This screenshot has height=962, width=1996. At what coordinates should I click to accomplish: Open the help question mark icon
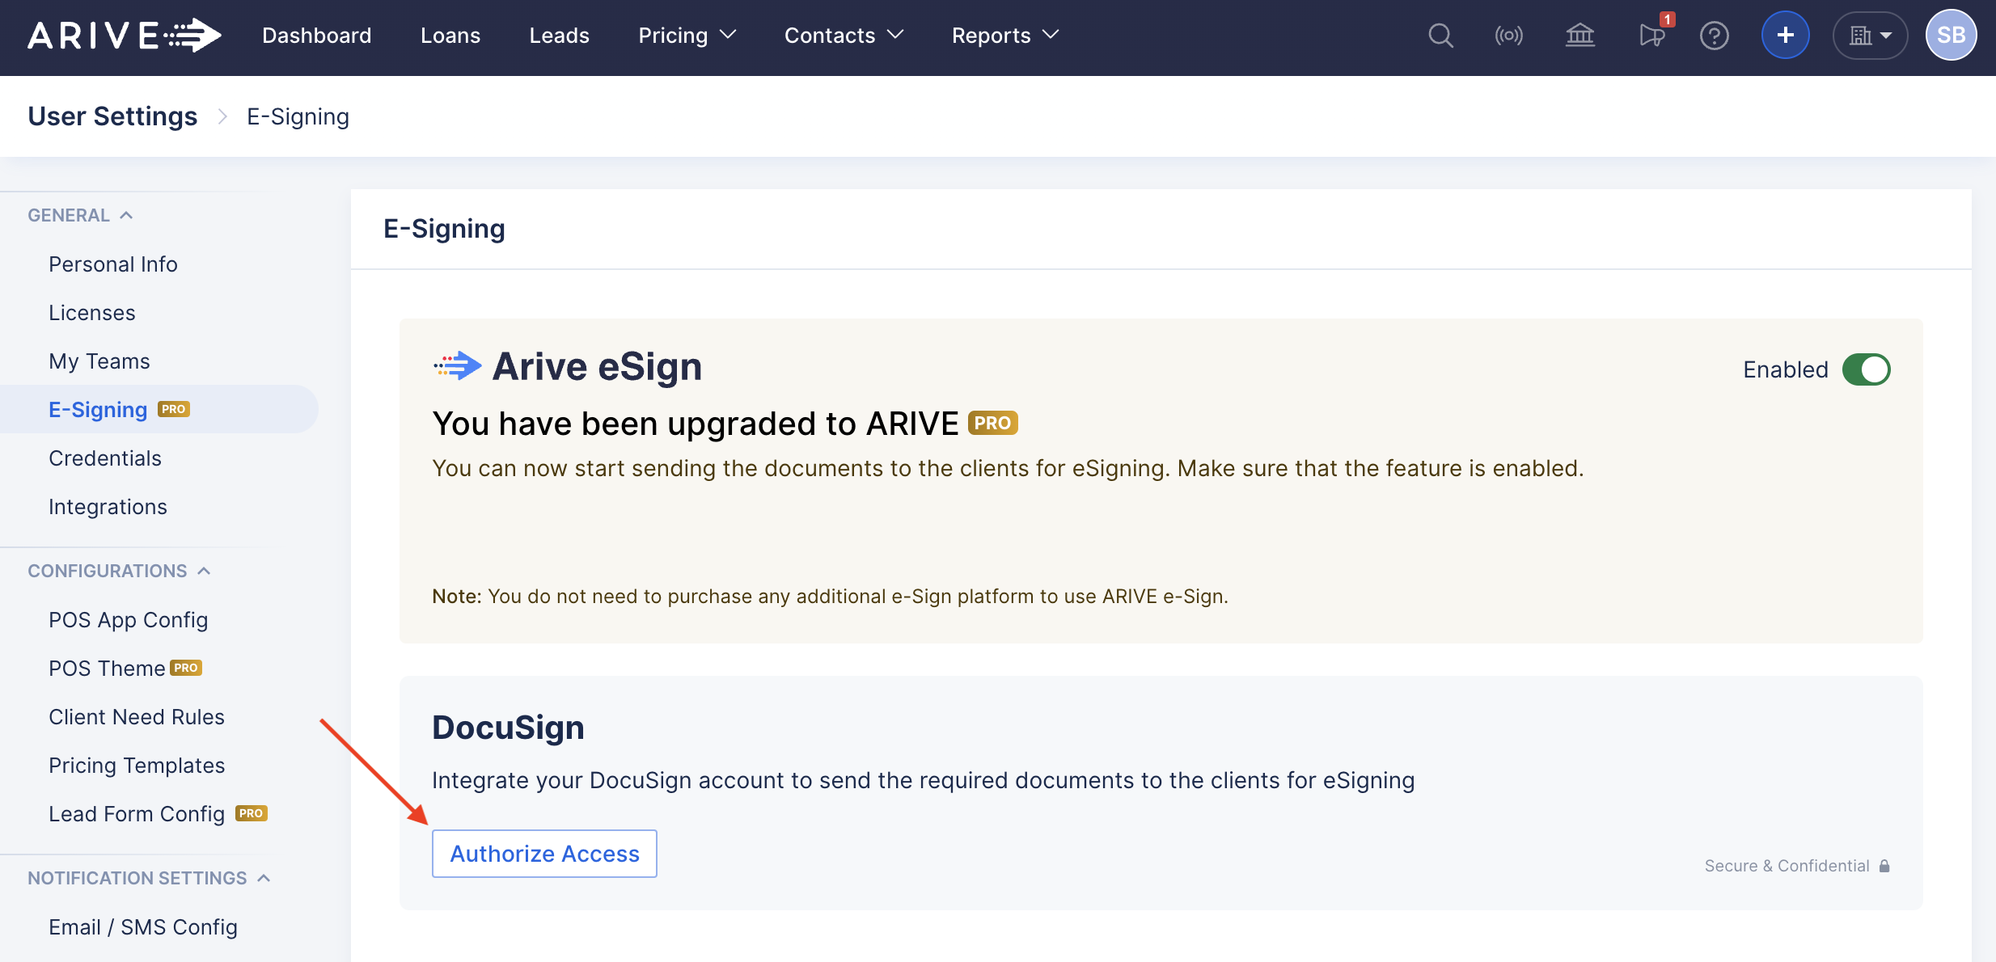pos(1714,36)
